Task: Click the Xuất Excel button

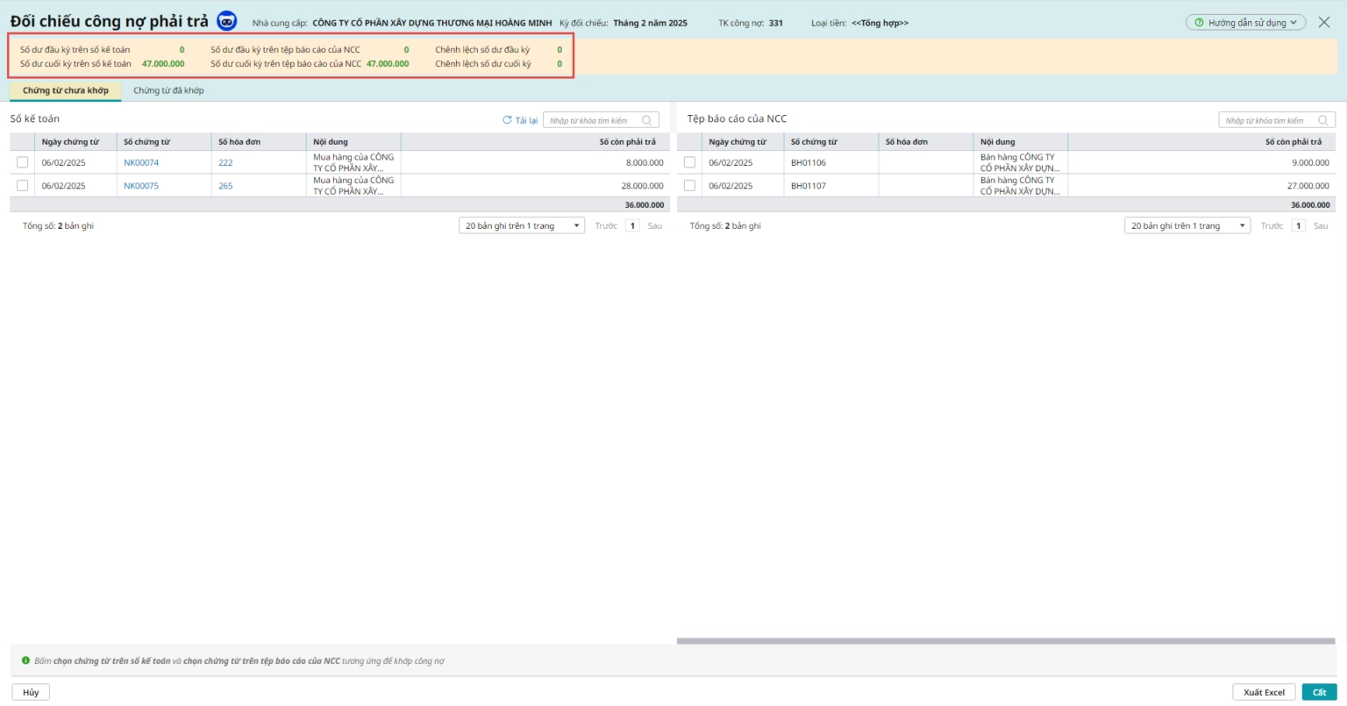Action: 1263,692
